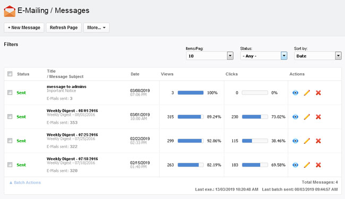Open the 'message to admins' title

(x=66, y=86)
